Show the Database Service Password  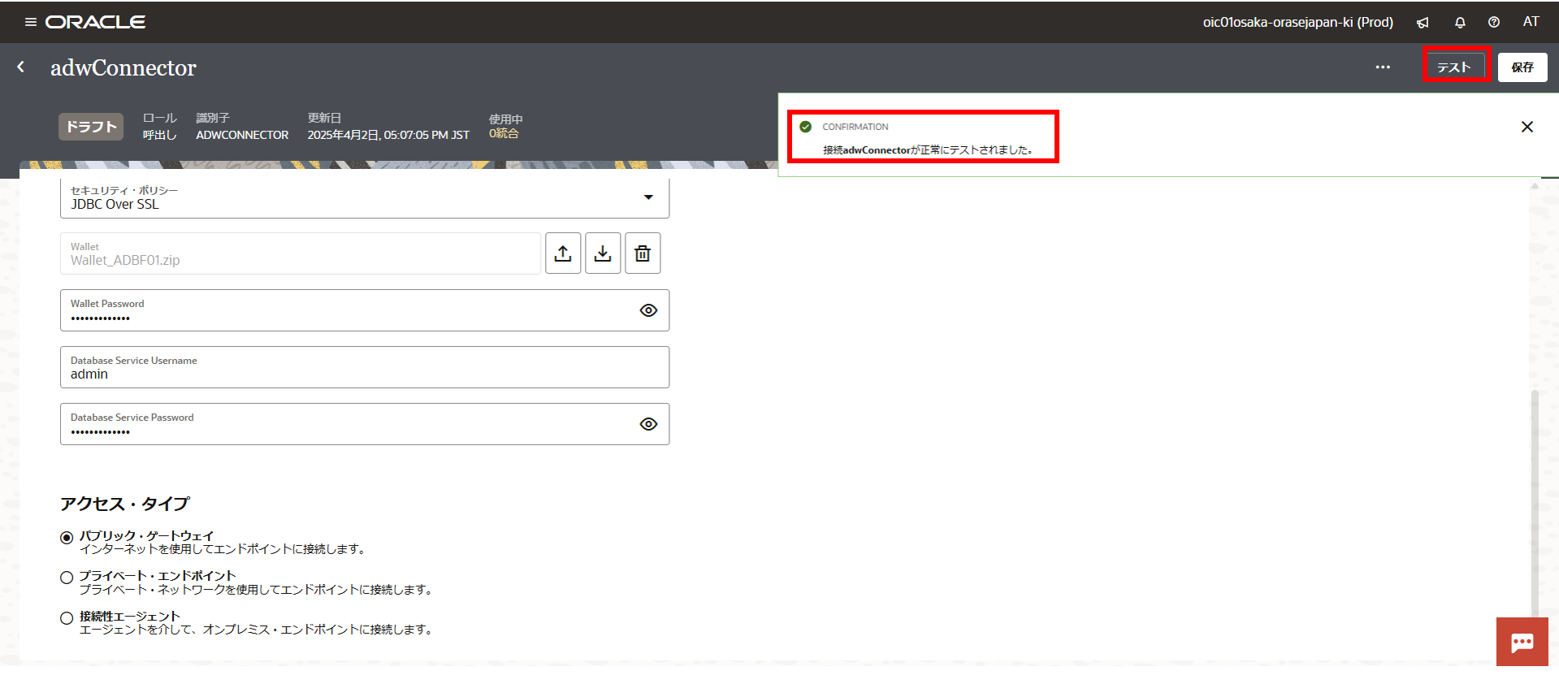point(648,424)
